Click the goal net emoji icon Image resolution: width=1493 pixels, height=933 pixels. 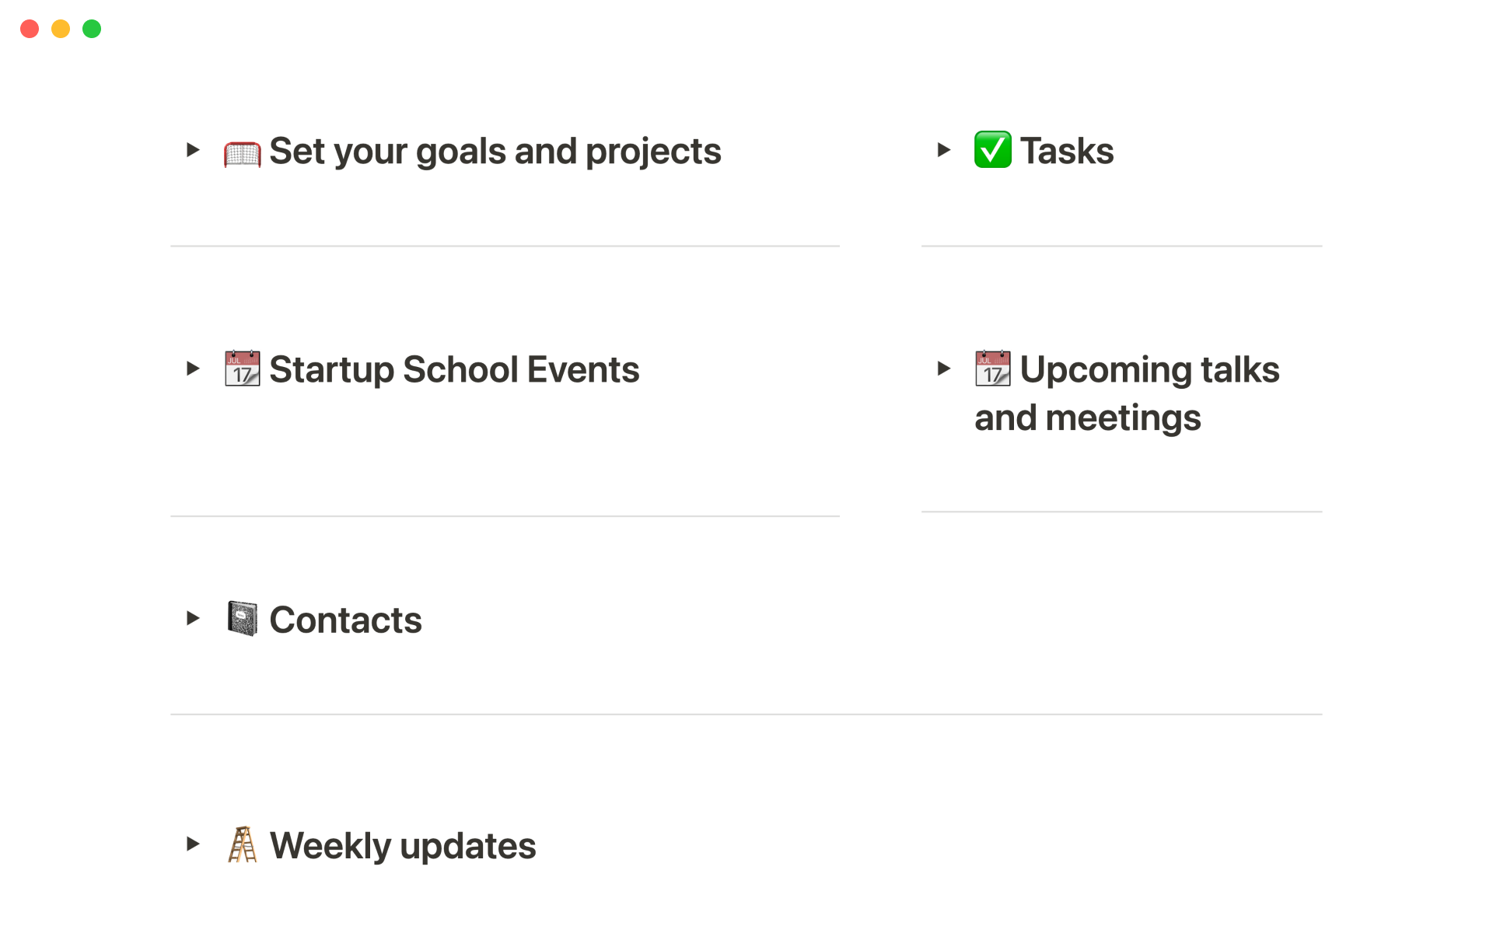pyautogui.click(x=242, y=152)
